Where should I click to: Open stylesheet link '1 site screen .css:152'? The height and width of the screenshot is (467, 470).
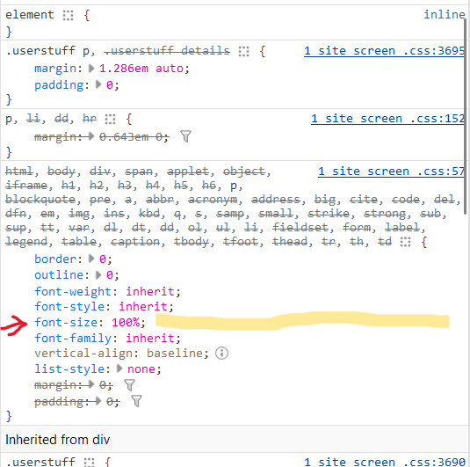pos(388,119)
